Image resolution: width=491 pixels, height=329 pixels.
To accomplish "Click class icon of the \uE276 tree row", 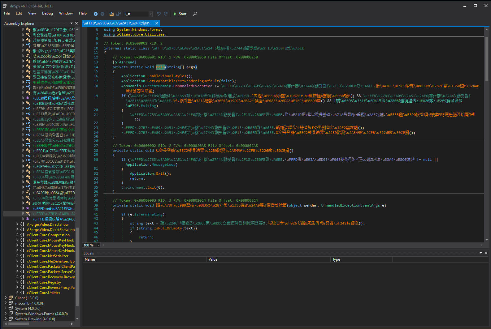I will (28, 109).
